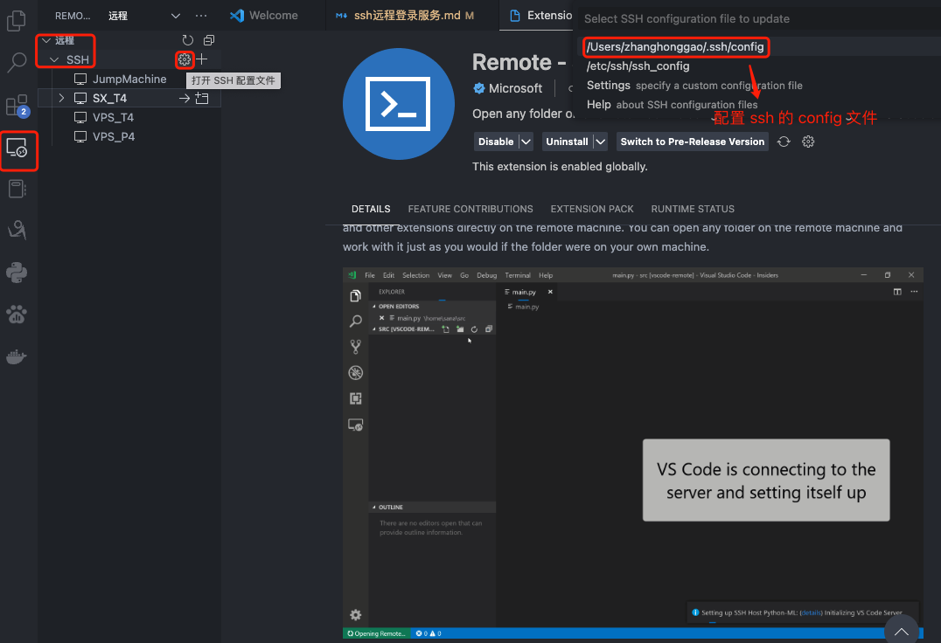Click the Uninstall button
Image resolution: width=941 pixels, height=643 pixels.
point(565,142)
